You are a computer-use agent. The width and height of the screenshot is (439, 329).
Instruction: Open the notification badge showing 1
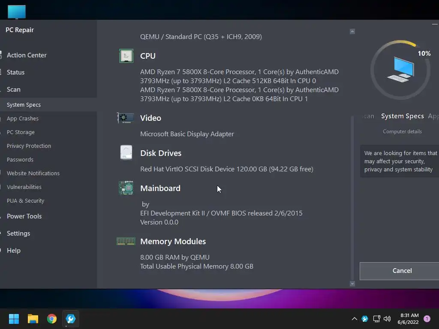coord(427,319)
